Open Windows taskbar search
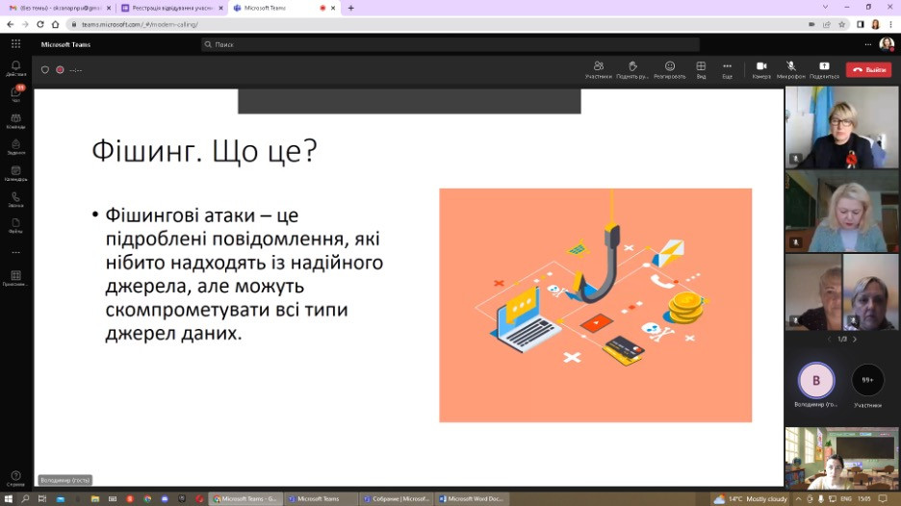 click(x=25, y=498)
